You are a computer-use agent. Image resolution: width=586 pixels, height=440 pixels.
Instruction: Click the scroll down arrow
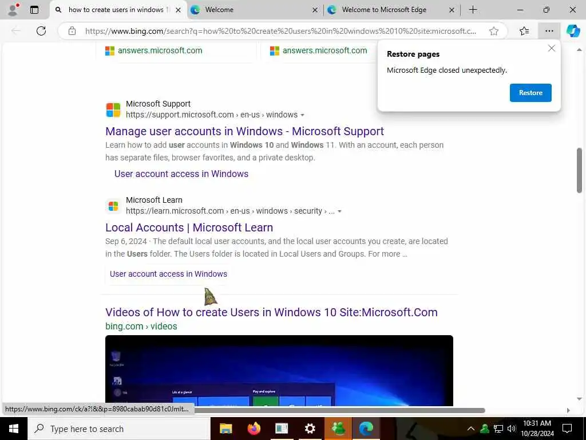pos(579,399)
